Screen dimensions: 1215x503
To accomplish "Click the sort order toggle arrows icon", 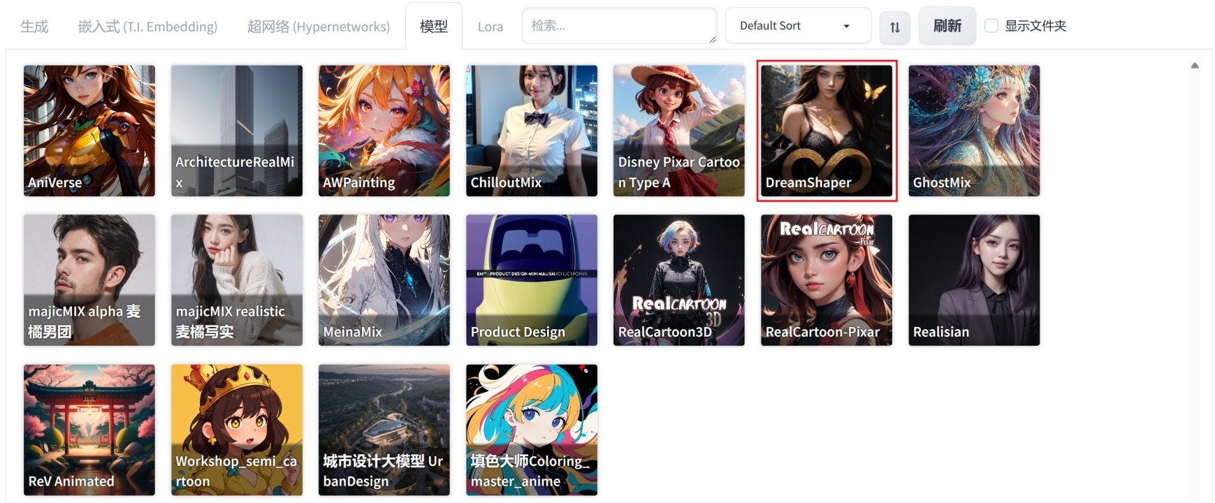I will (x=894, y=27).
